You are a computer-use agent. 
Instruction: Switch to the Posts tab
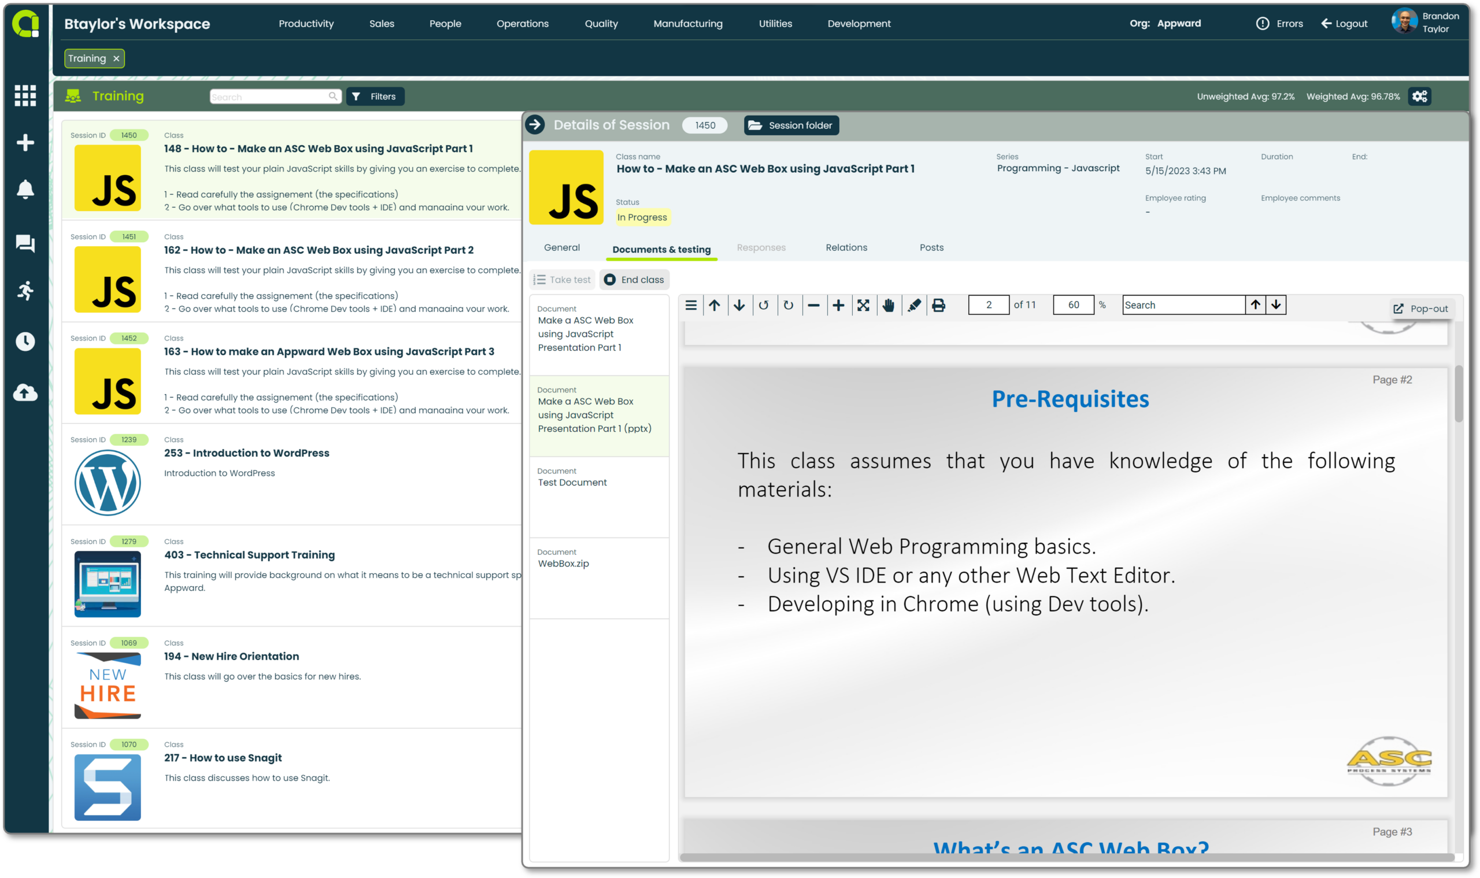pos(931,248)
